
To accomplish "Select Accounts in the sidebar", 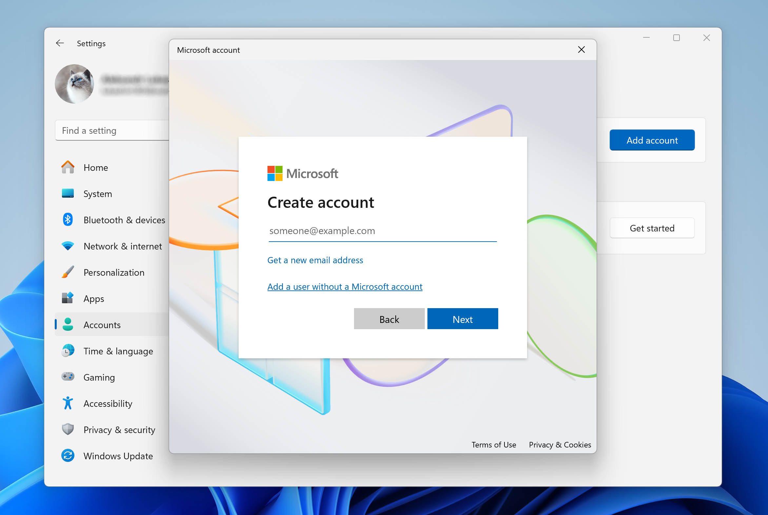I will tap(112, 325).
